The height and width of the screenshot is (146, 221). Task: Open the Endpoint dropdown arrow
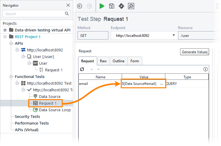coord(174,35)
